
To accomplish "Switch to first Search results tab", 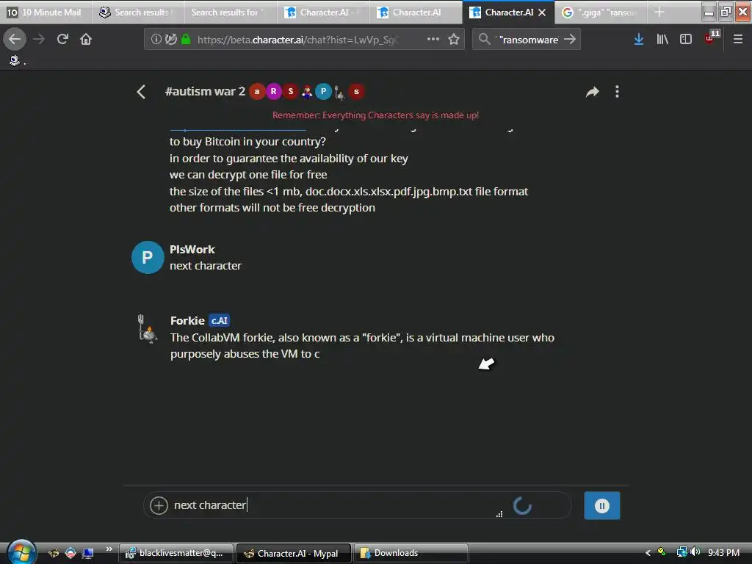I will (x=138, y=12).
